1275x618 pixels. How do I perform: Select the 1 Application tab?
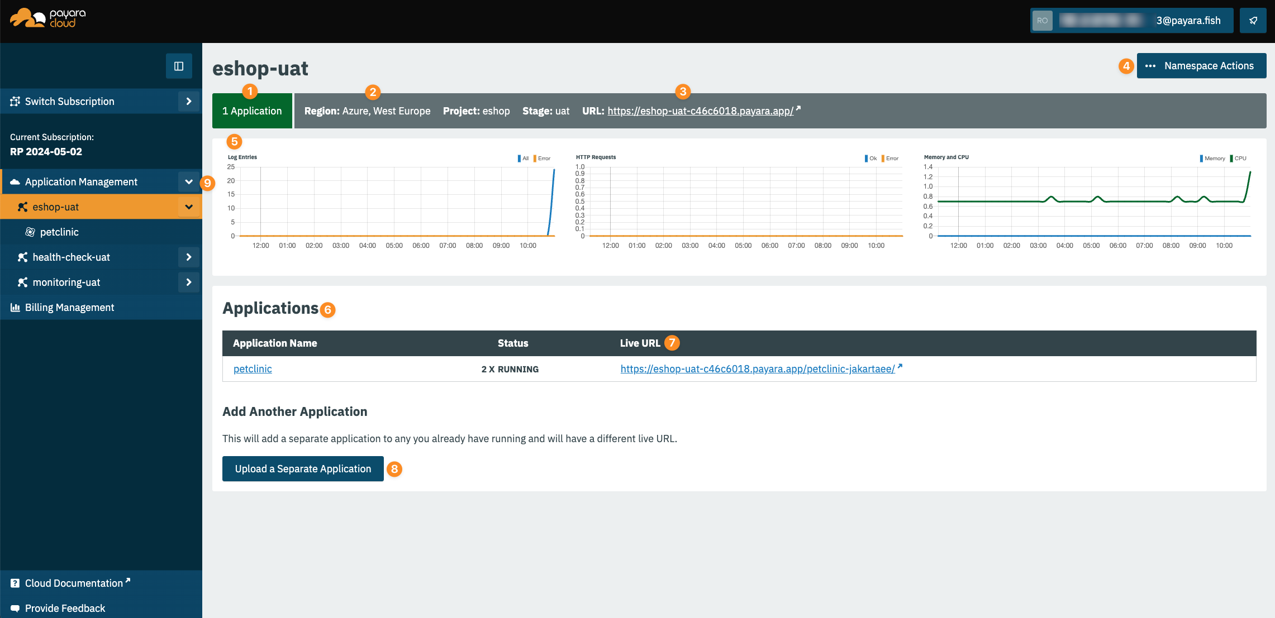coord(252,111)
